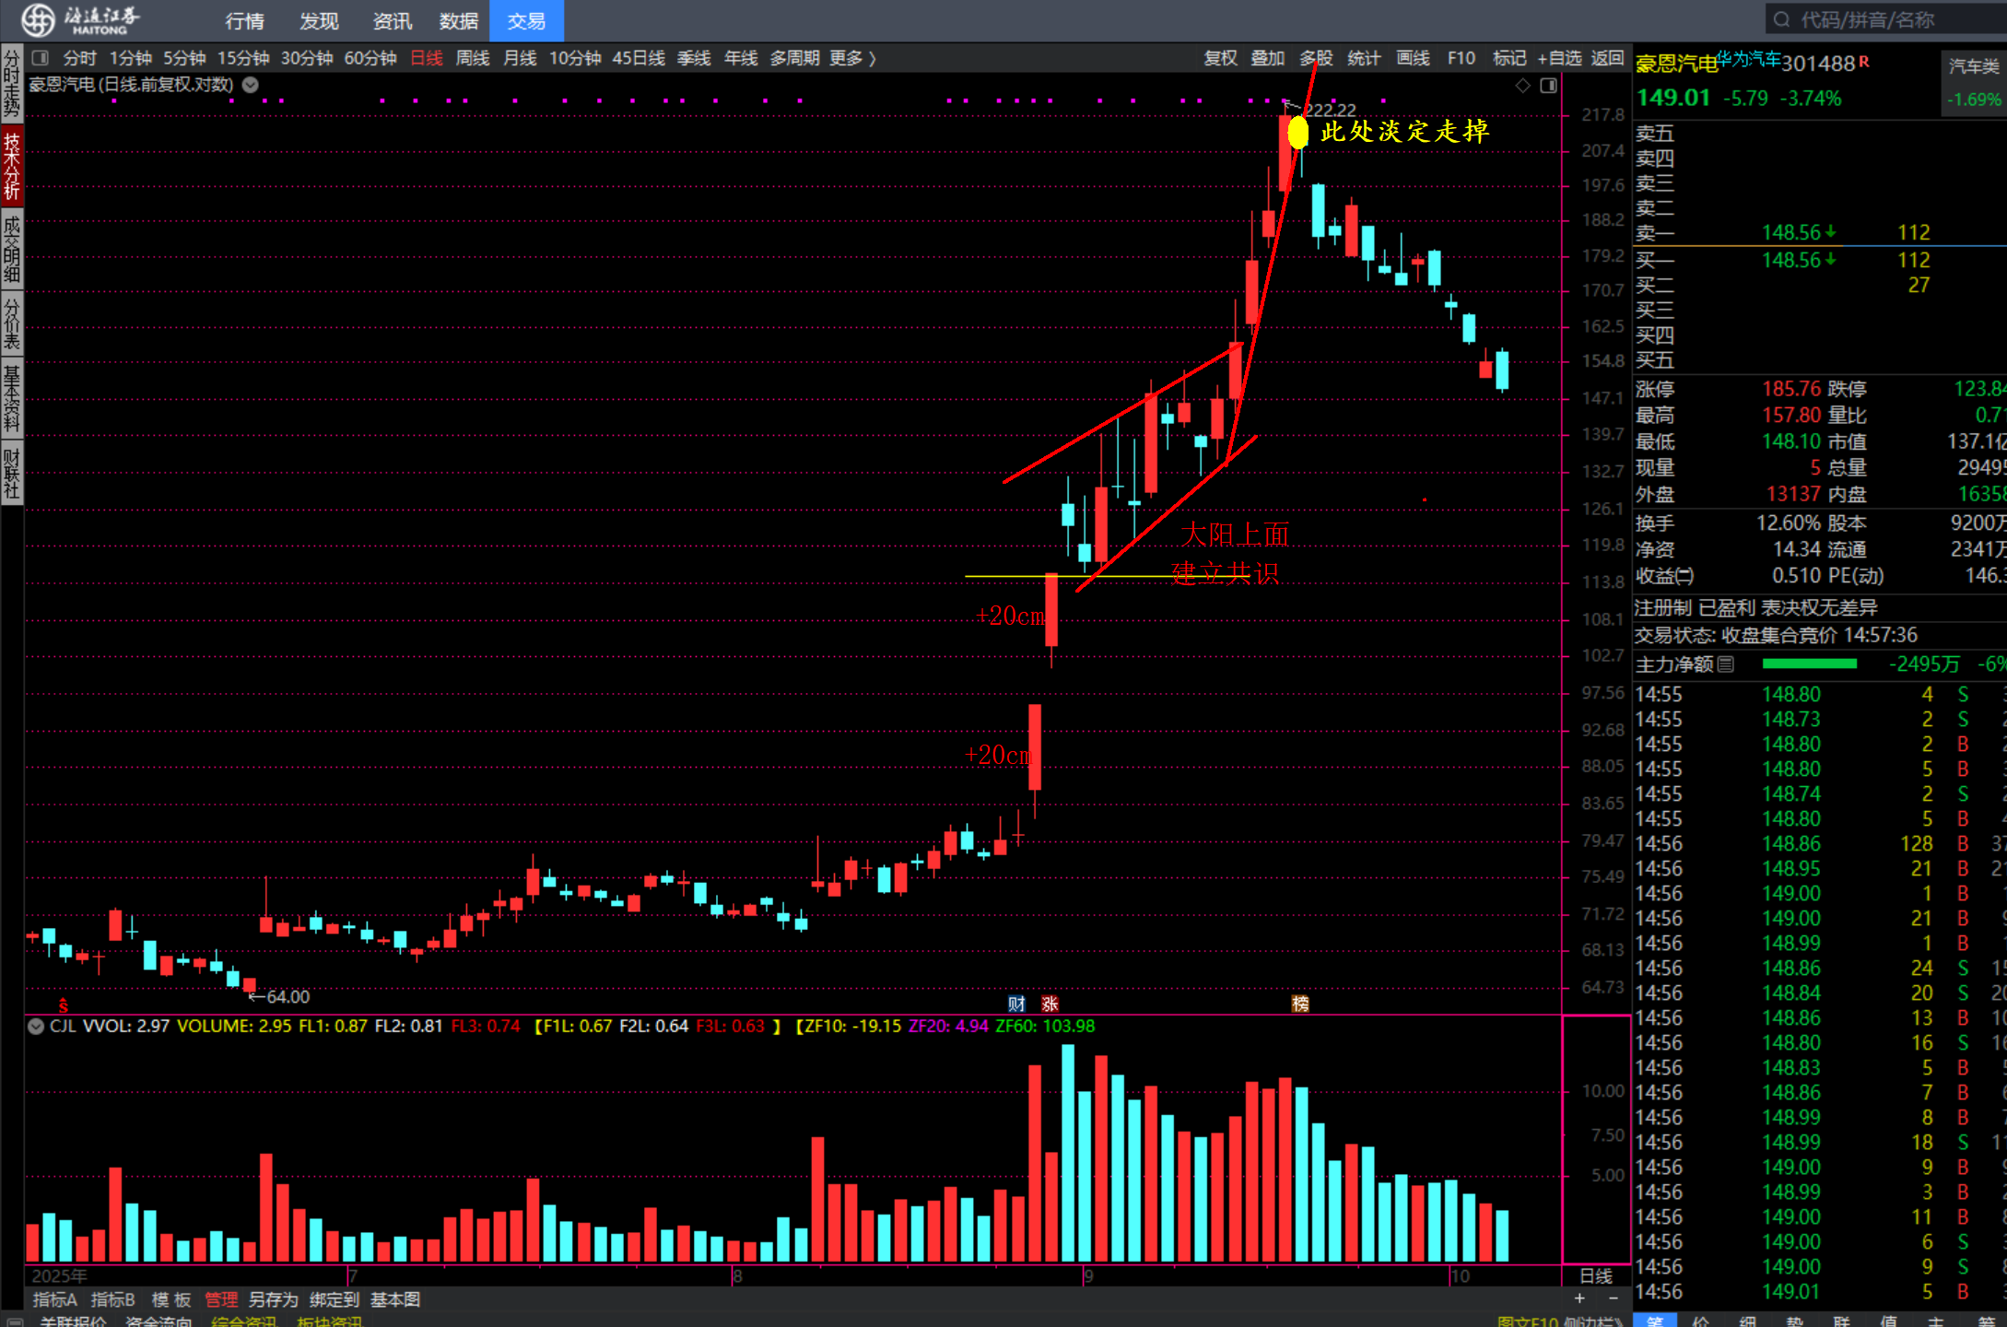Click the red R margin indicator
2007x1327 pixels.
coord(1864,61)
